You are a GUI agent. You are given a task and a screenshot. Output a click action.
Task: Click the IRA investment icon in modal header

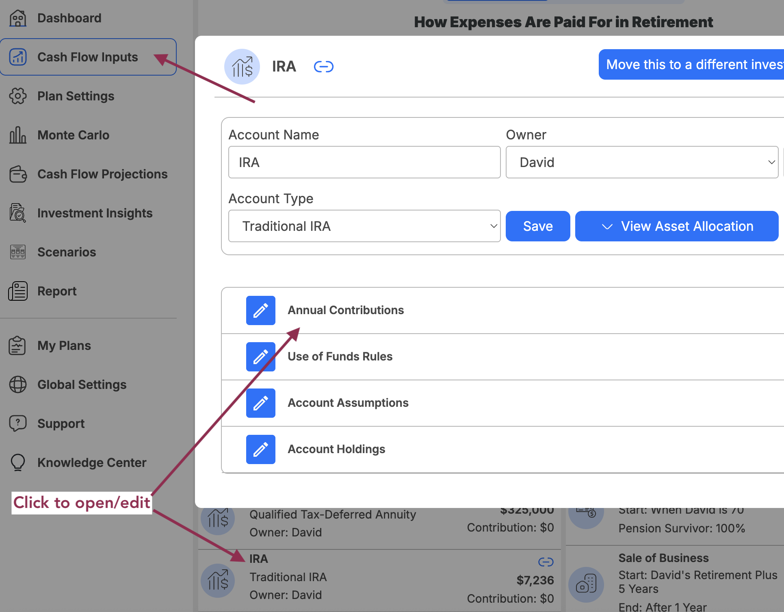point(242,67)
